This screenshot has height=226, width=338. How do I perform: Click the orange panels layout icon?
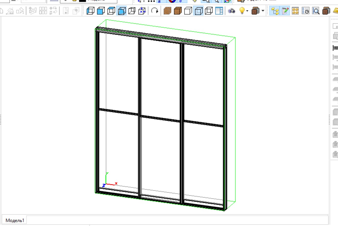295,11
